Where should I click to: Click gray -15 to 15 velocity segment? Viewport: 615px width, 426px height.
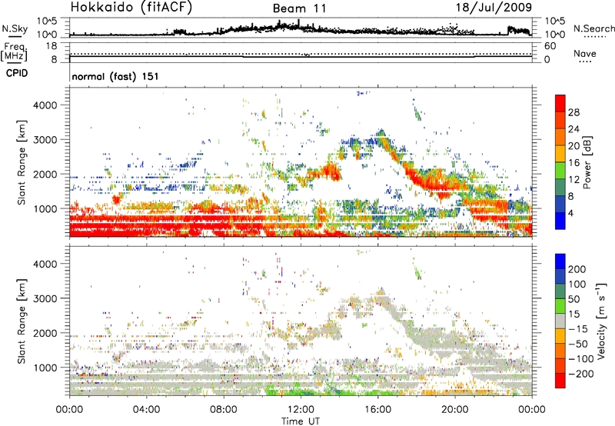[560, 321]
